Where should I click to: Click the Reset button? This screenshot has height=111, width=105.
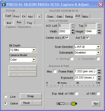tap(26, 103)
